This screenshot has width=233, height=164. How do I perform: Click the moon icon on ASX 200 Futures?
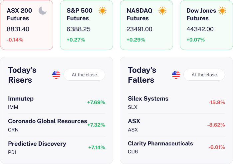pyautogui.click(x=43, y=11)
